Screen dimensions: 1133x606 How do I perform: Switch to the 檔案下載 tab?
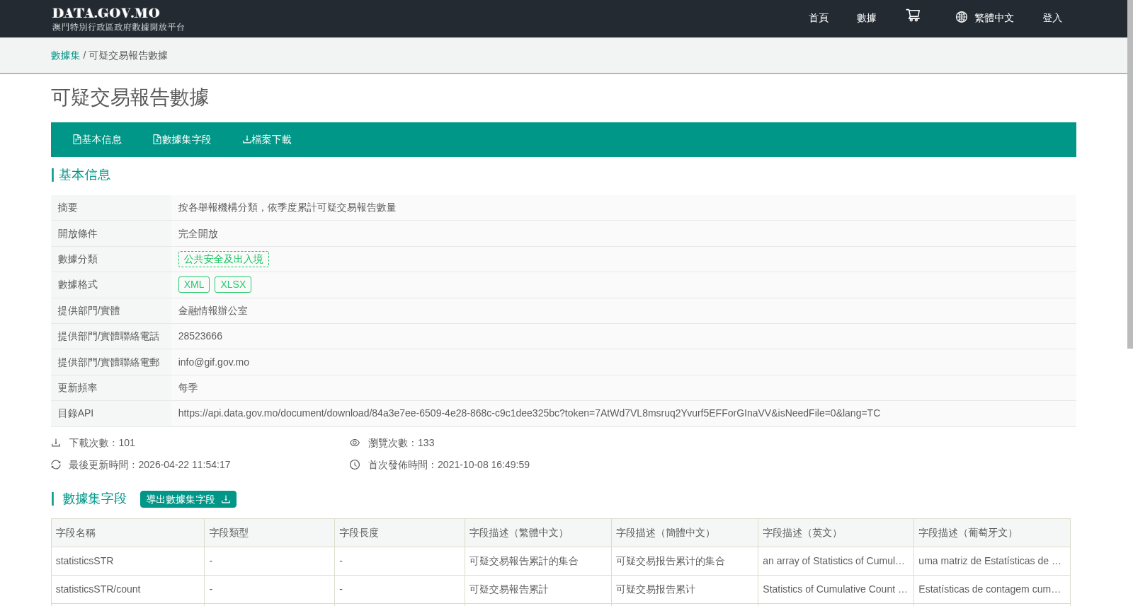coord(267,139)
